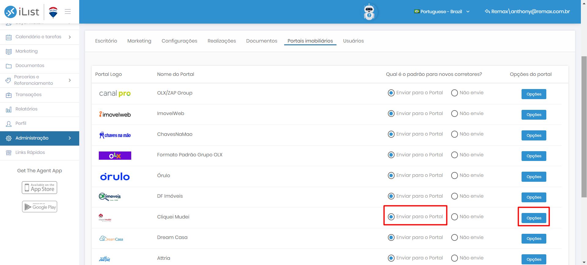The height and width of the screenshot is (265, 587).
Task: Switch to the Realizações tab
Action: point(222,41)
